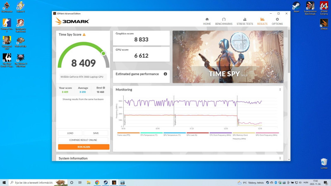Click the info icon beside Estimated game performance

(165, 74)
